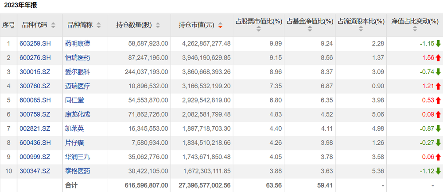Sort by 占股票市值比(%) arrows
Image resolution: width=443 pixels, height=192 pixels.
pos(259,29)
